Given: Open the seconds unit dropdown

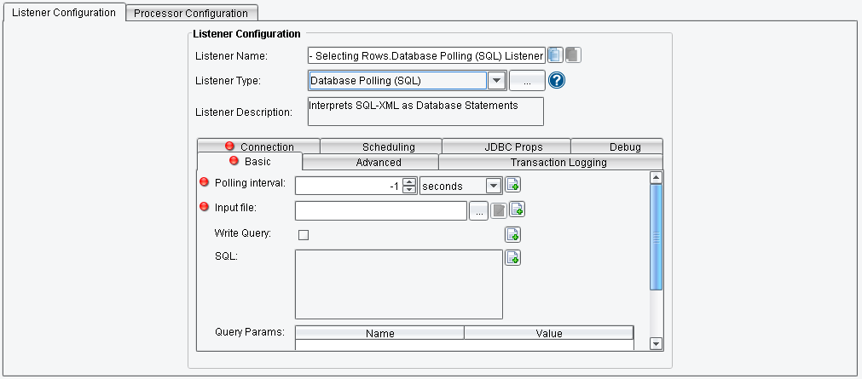Looking at the screenshot, I should pos(493,186).
